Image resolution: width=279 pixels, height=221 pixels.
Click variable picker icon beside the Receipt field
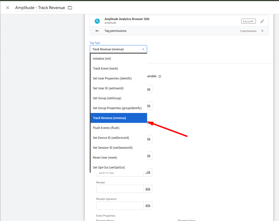pos(148,189)
